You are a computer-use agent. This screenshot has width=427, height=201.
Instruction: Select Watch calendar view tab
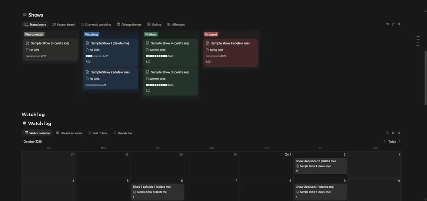(37, 133)
